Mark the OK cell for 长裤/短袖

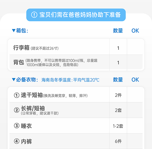pyautogui.click(x=135, y=110)
